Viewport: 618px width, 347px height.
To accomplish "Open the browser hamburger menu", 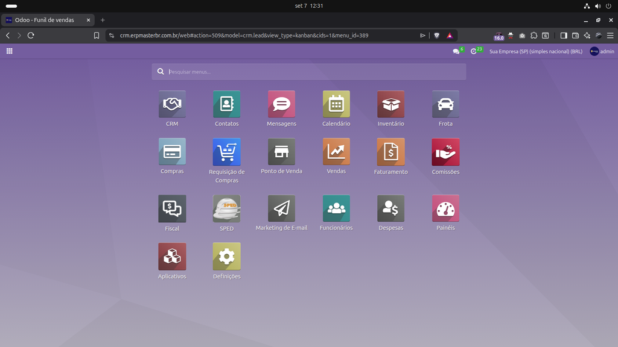I will click(x=610, y=36).
